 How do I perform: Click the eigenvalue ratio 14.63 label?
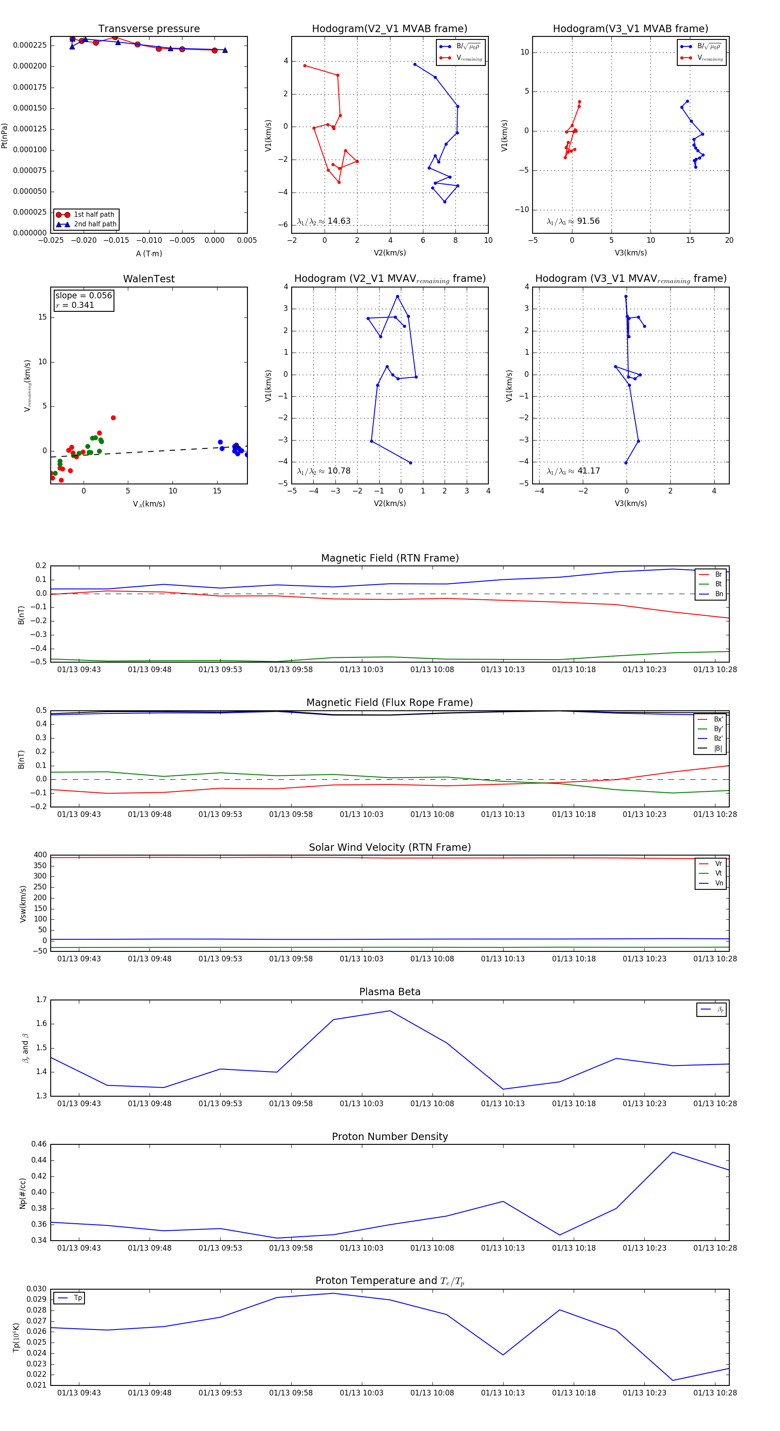coord(324,221)
